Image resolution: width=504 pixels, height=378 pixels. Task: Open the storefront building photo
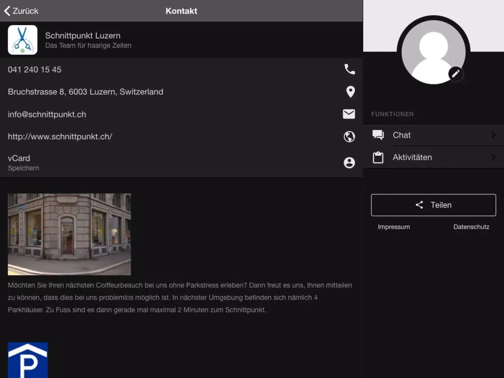tap(69, 234)
